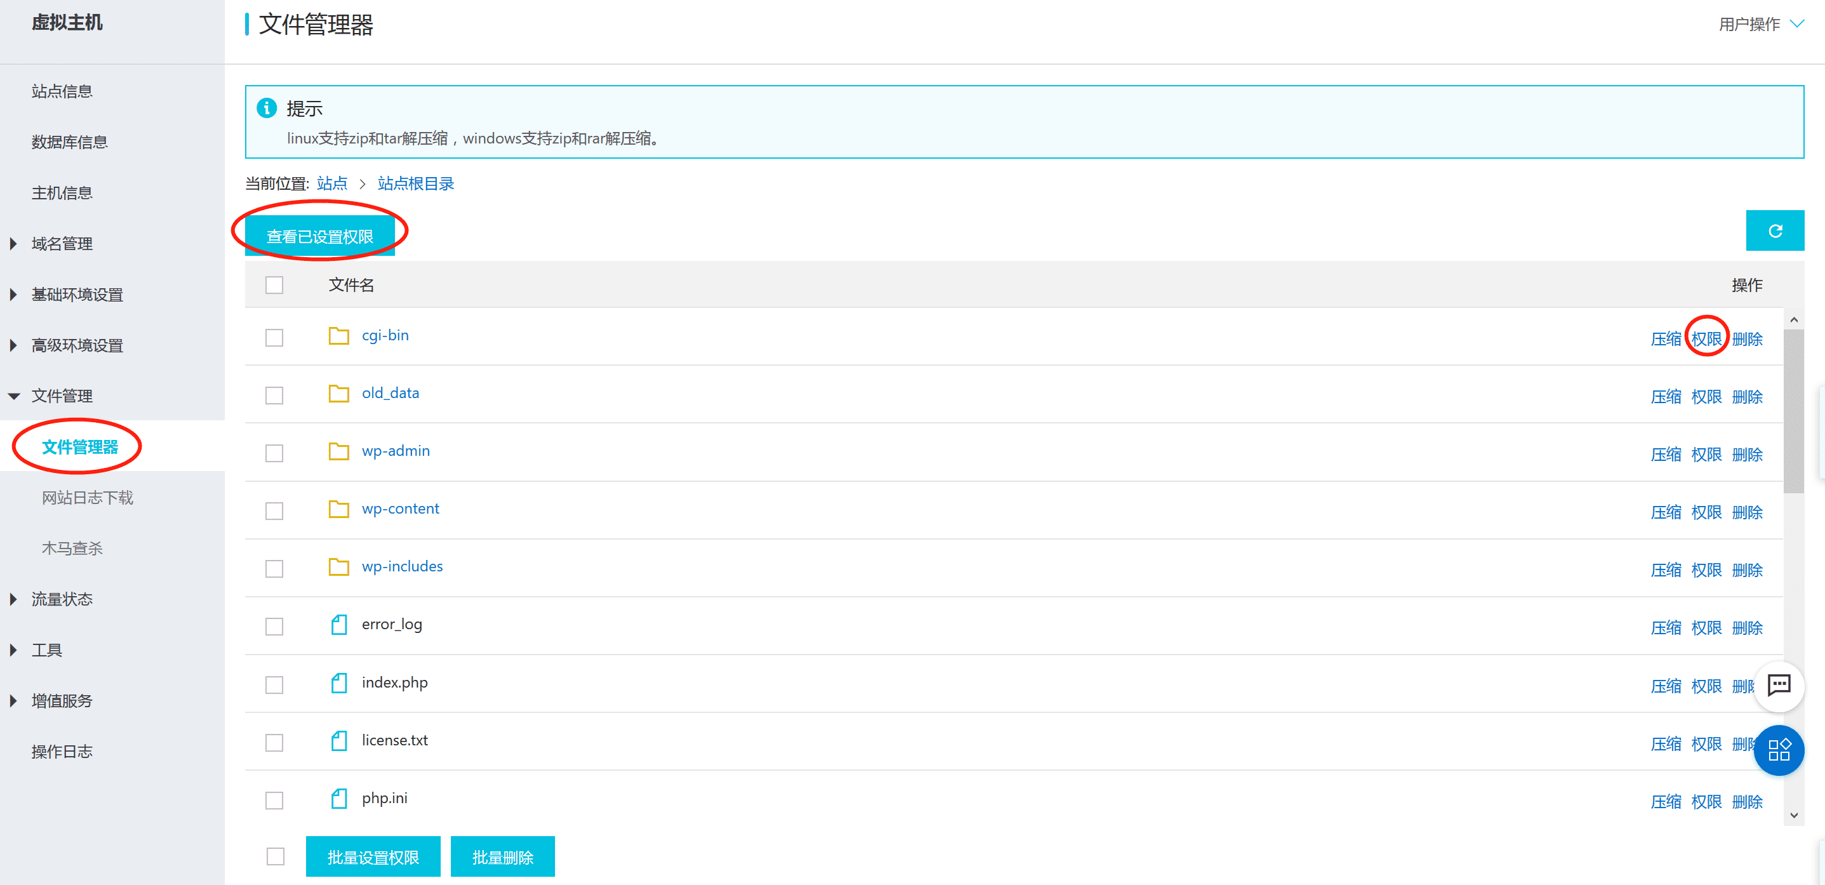Click the old_data folder icon
The width and height of the screenshot is (1825, 885).
coord(338,393)
